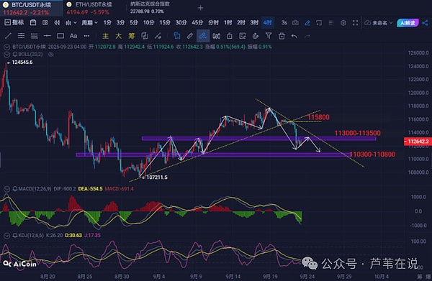
Task: Open the 未命名 layout dropdown
Action: [379, 23]
